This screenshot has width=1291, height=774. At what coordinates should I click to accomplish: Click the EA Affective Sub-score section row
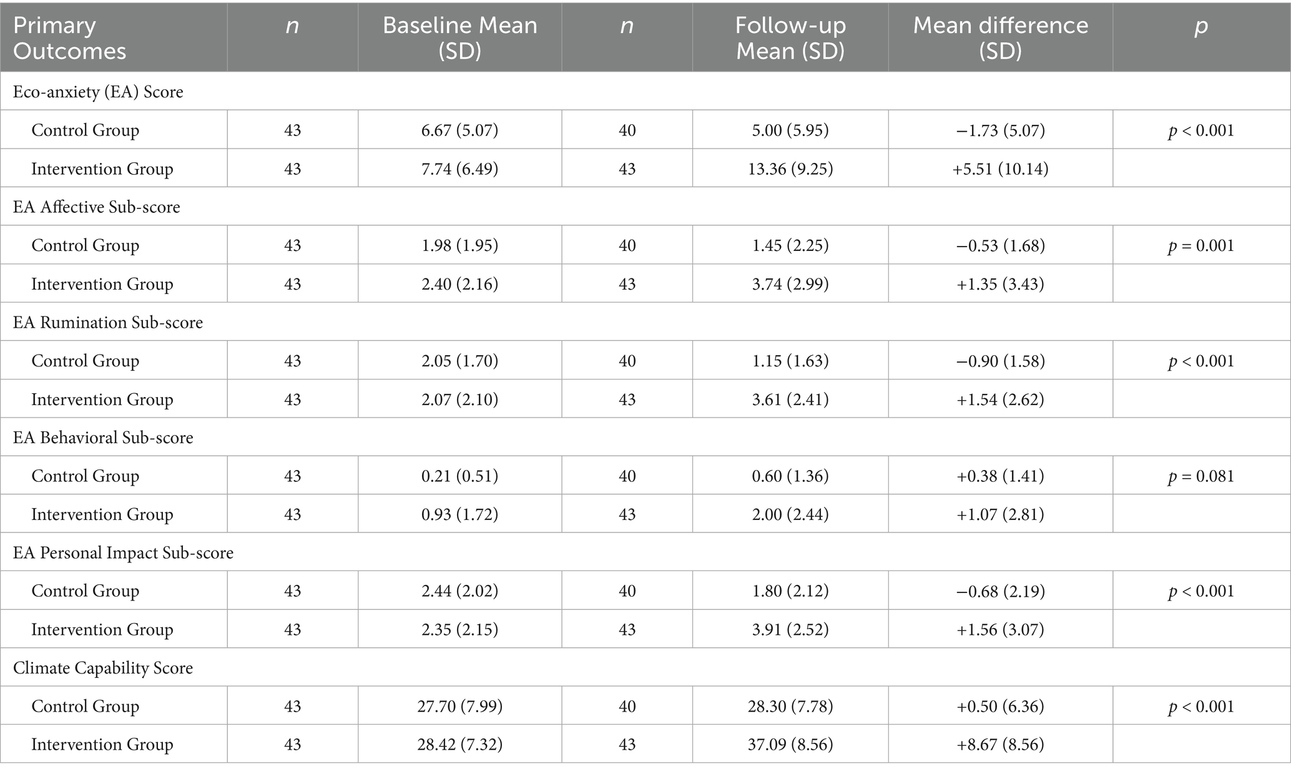[x=97, y=207]
